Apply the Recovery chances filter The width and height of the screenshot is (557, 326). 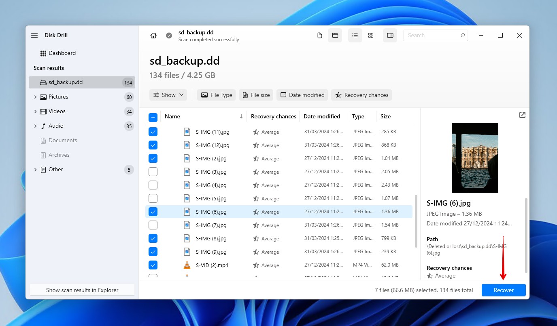tap(361, 95)
